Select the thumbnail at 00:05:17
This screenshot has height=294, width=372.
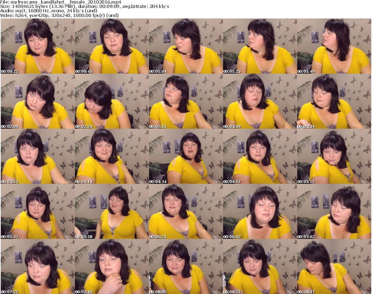coord(334,157)
